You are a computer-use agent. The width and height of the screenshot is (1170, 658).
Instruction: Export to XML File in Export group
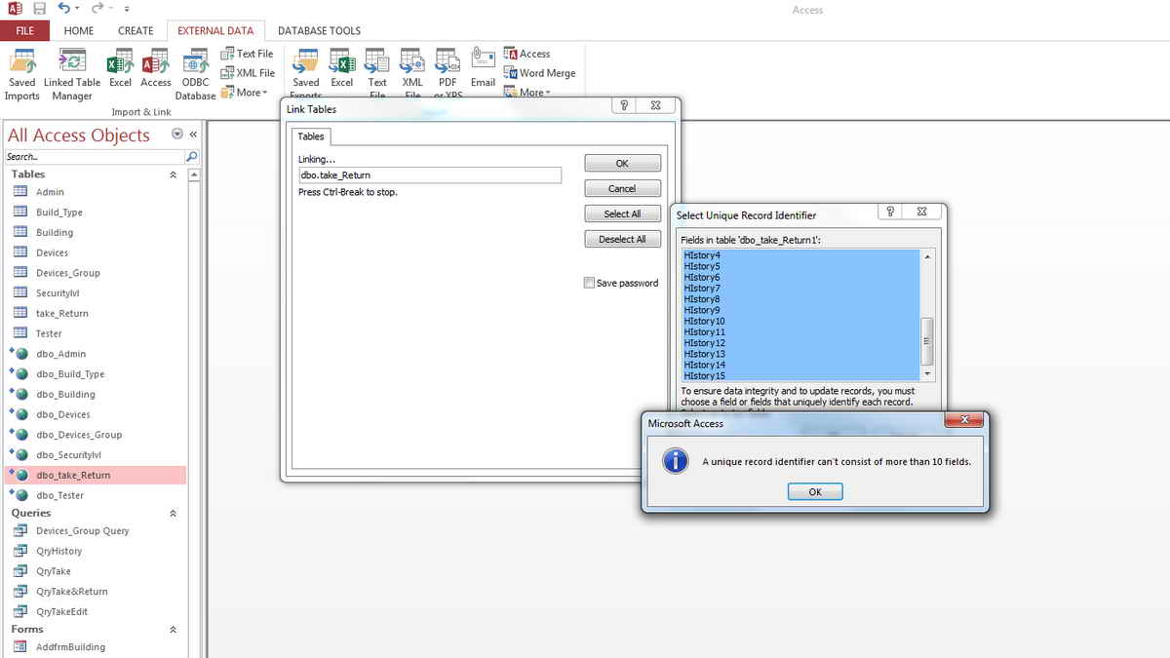click(x=412, y=72)
